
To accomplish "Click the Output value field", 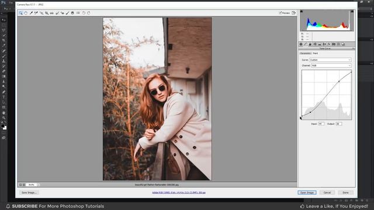I will pyautogui.click(x=339, y=124).
